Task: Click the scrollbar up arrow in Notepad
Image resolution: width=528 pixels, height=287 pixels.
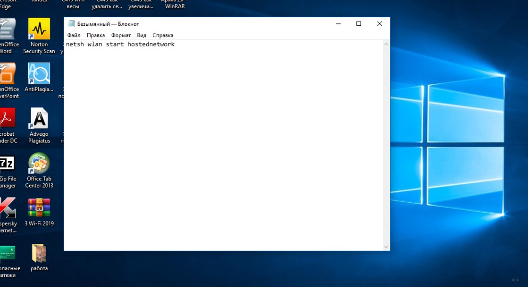Action: (386, 44)
